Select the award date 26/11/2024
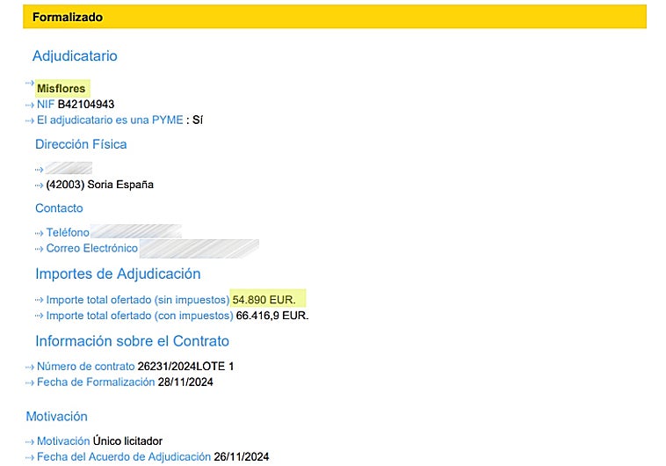Viewport: 666px width, 466px height. tap(242, 456)
